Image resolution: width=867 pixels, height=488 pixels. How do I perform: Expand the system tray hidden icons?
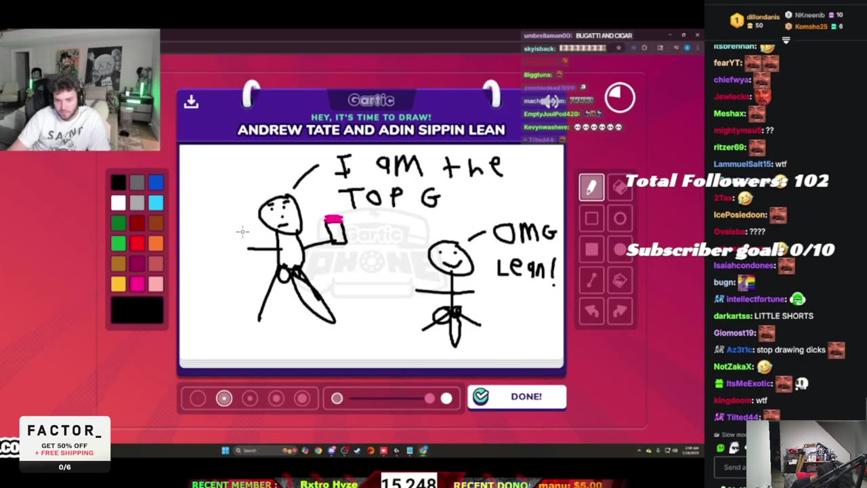(x=639, y=450)
